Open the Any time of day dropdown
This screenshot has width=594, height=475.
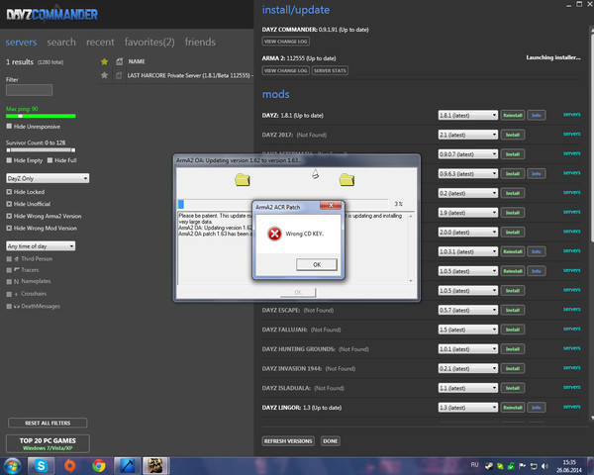(41, 245)
